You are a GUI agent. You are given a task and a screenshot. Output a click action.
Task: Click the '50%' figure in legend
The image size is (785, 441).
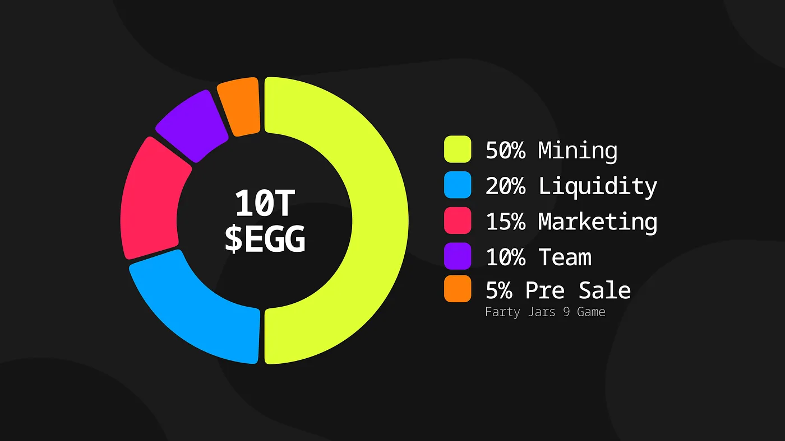click(505, 151)
